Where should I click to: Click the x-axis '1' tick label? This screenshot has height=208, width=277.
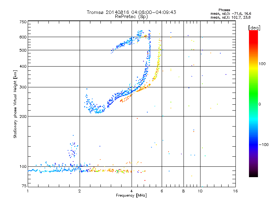tap(28, 191)
